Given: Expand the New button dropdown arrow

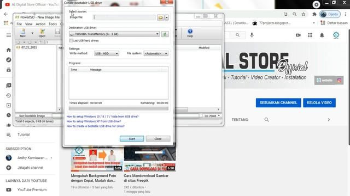Looking at the screenshot, I should (32, 33).
